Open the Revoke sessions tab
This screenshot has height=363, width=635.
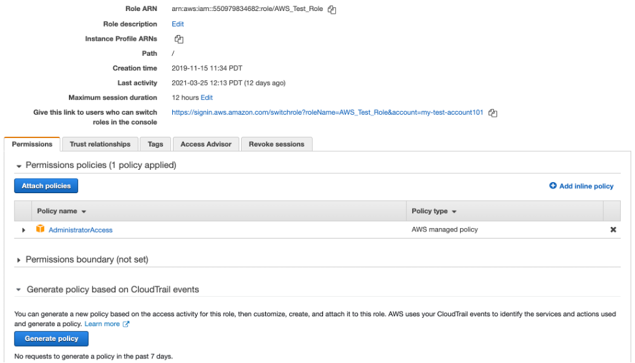point(276,144)
